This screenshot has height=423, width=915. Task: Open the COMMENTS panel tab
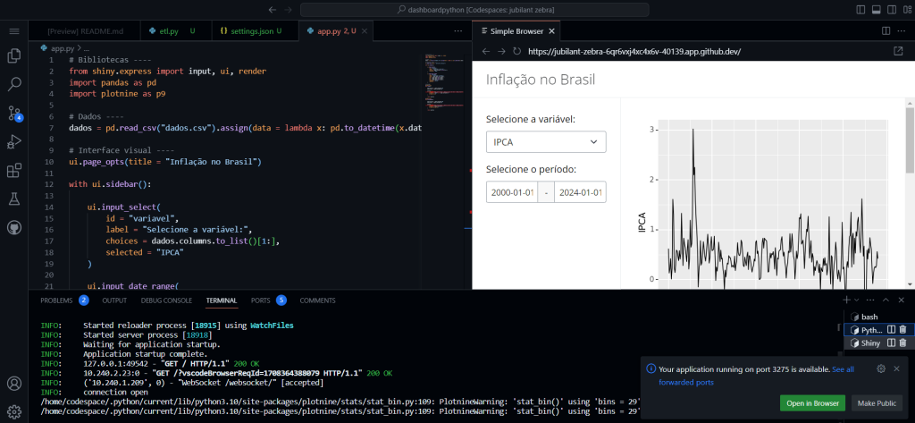pyautogui.click(x=317, y=300)
